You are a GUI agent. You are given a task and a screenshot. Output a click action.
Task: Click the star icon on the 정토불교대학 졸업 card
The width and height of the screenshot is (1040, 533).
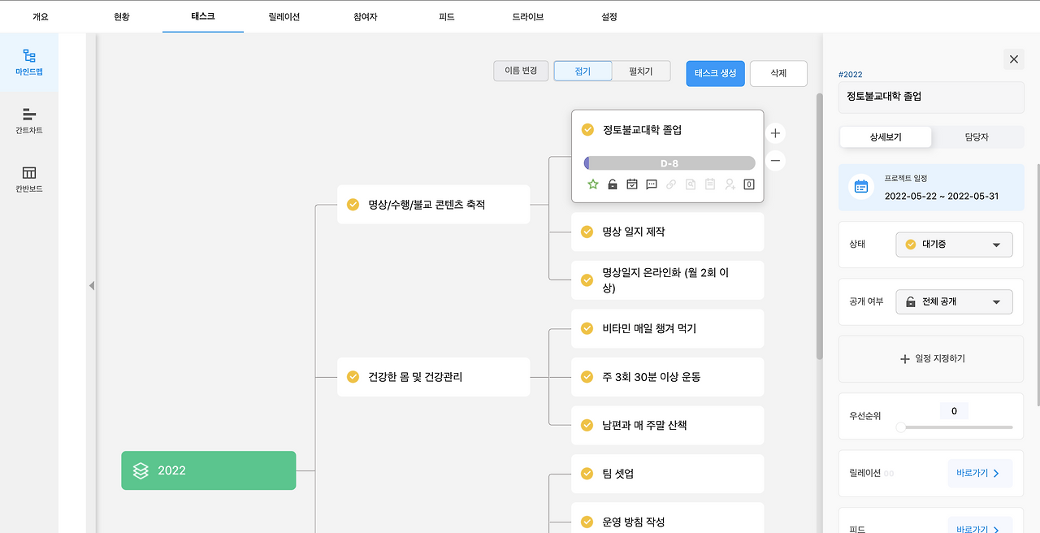[593, 184]
